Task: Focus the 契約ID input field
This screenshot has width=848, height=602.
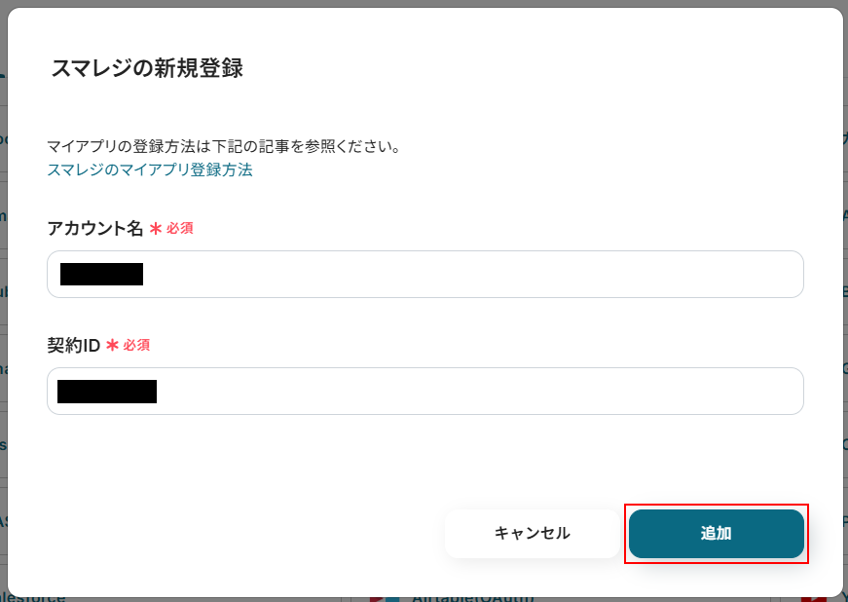Action: pos(425,391)
